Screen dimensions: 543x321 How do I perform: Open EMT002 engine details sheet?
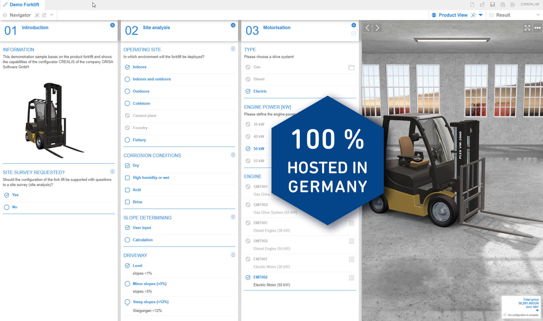click(352, 278)
